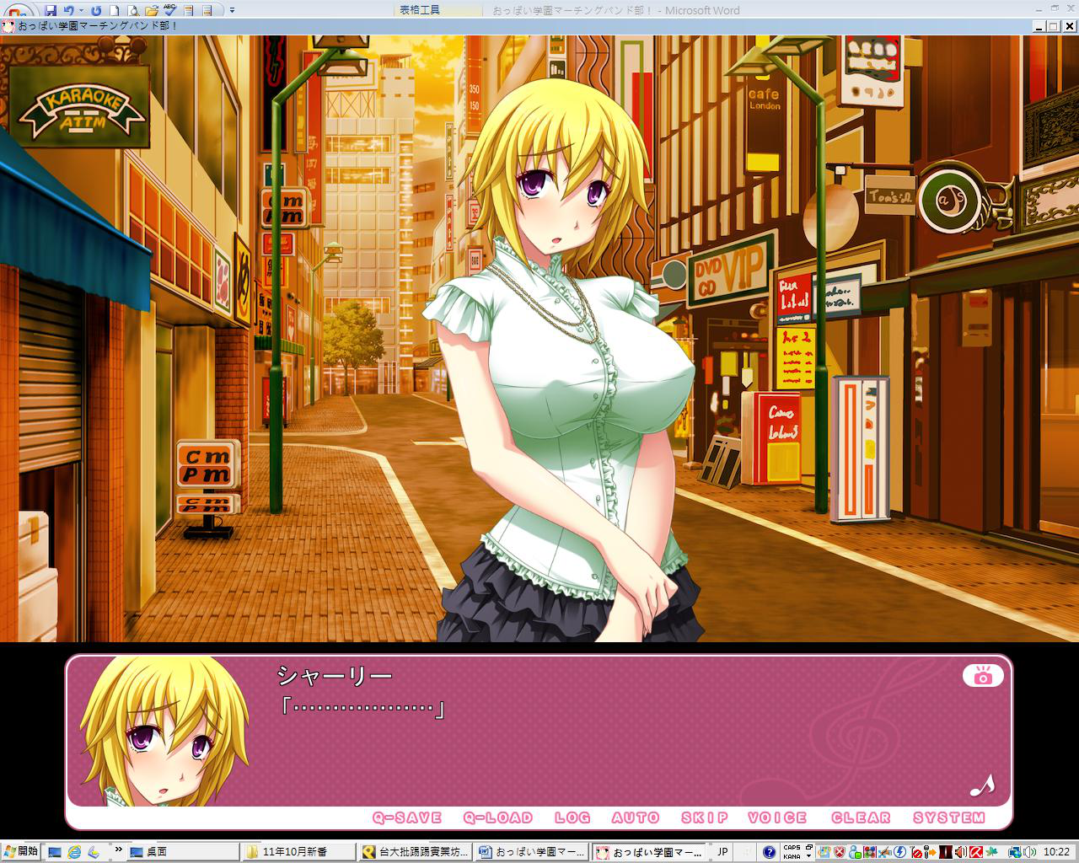Click the 開始 Start button
Screen dimensions: 1079x863
click(20, 851)
